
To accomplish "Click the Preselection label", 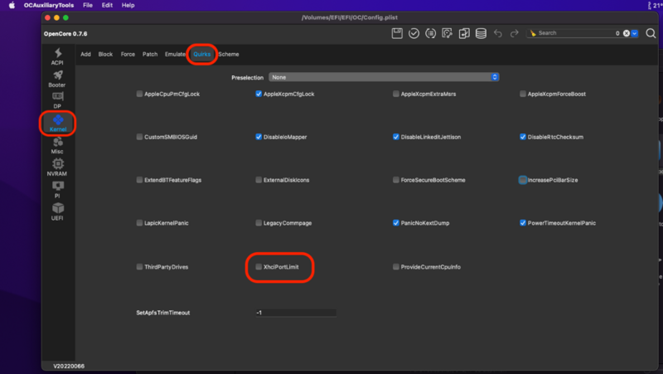I will point(247,78).
